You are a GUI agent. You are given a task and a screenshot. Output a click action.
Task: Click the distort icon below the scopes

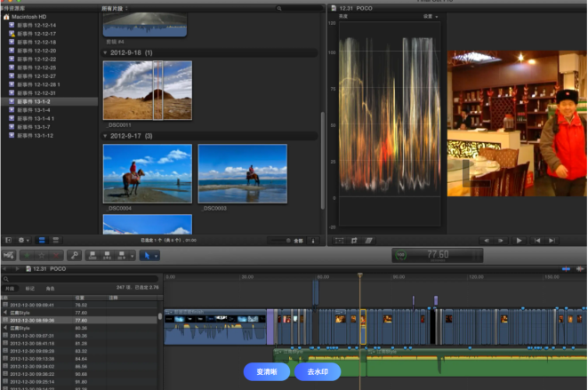[367, 240]
